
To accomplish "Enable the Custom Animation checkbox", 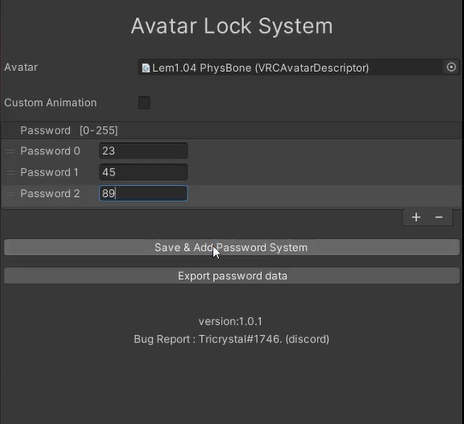I will (144, 103).
